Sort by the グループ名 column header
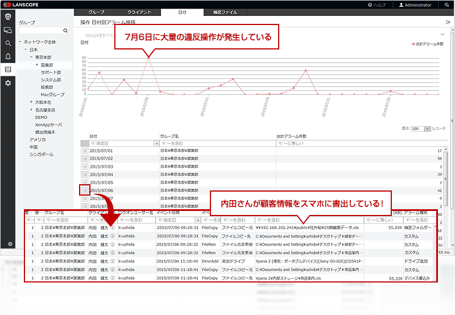This screenshot has height=315, width=455. click(x=169, y=136)
